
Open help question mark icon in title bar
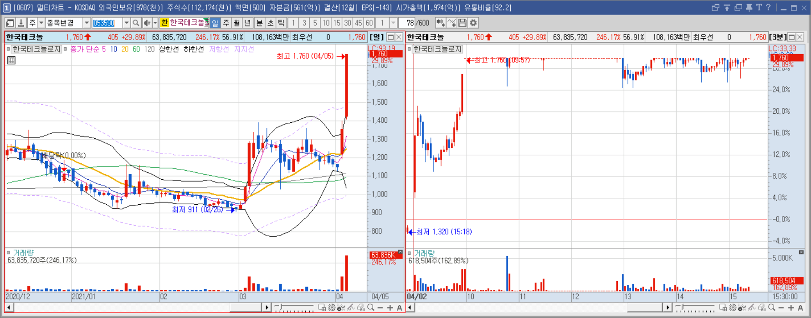[768, 7]
